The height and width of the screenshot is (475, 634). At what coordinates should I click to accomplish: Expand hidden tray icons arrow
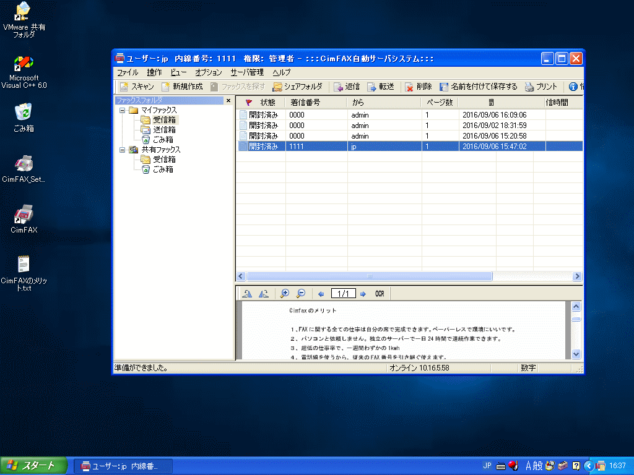point(589,466)
